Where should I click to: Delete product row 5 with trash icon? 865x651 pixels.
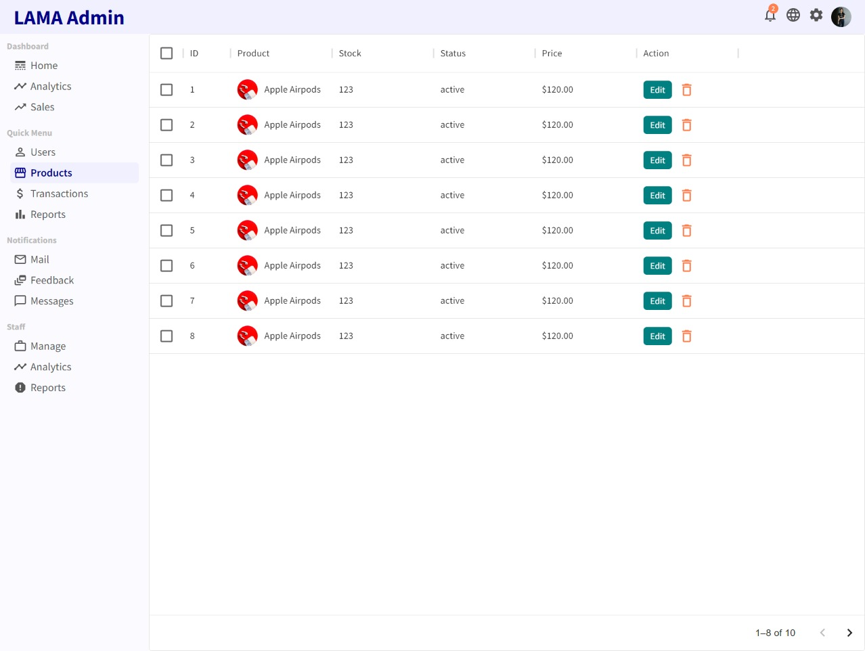(x=686, y=231)
